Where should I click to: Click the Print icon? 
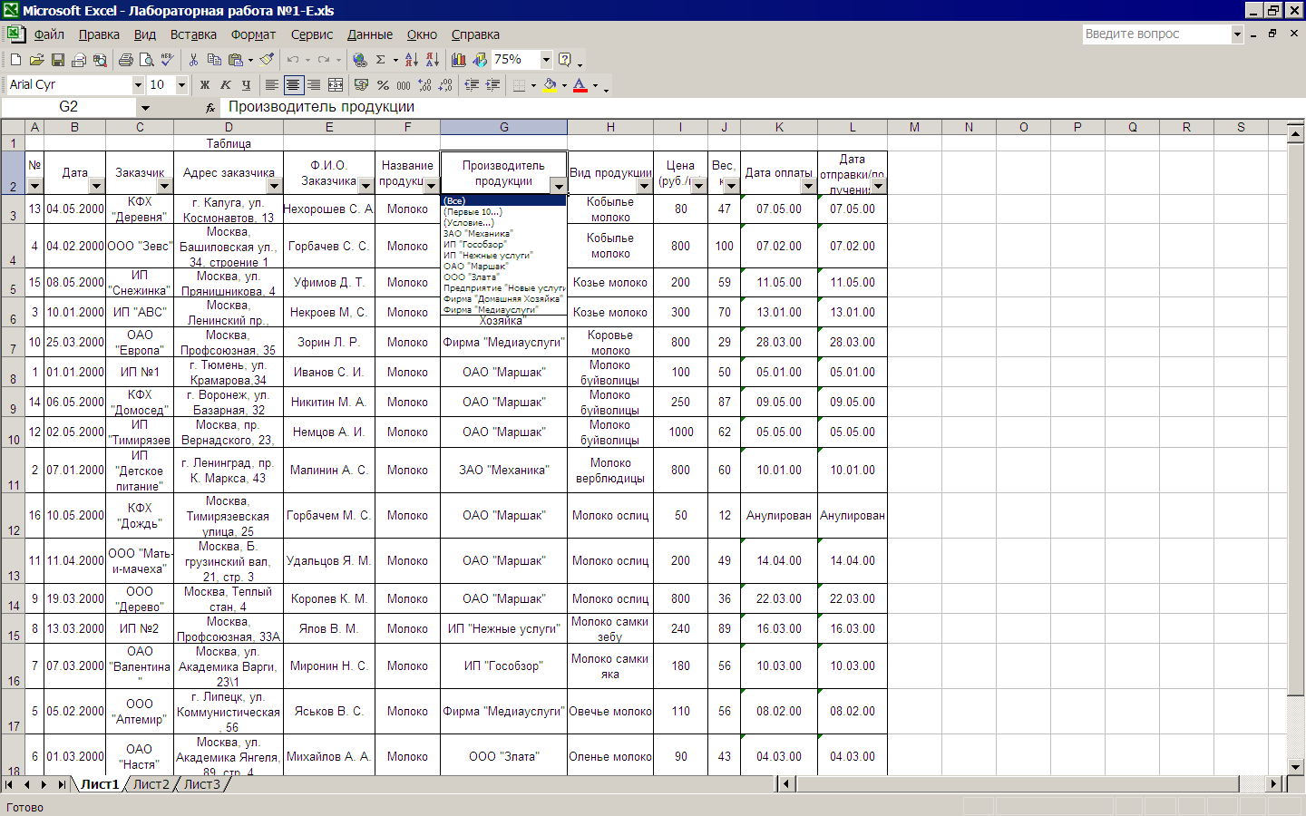(126, 60)
